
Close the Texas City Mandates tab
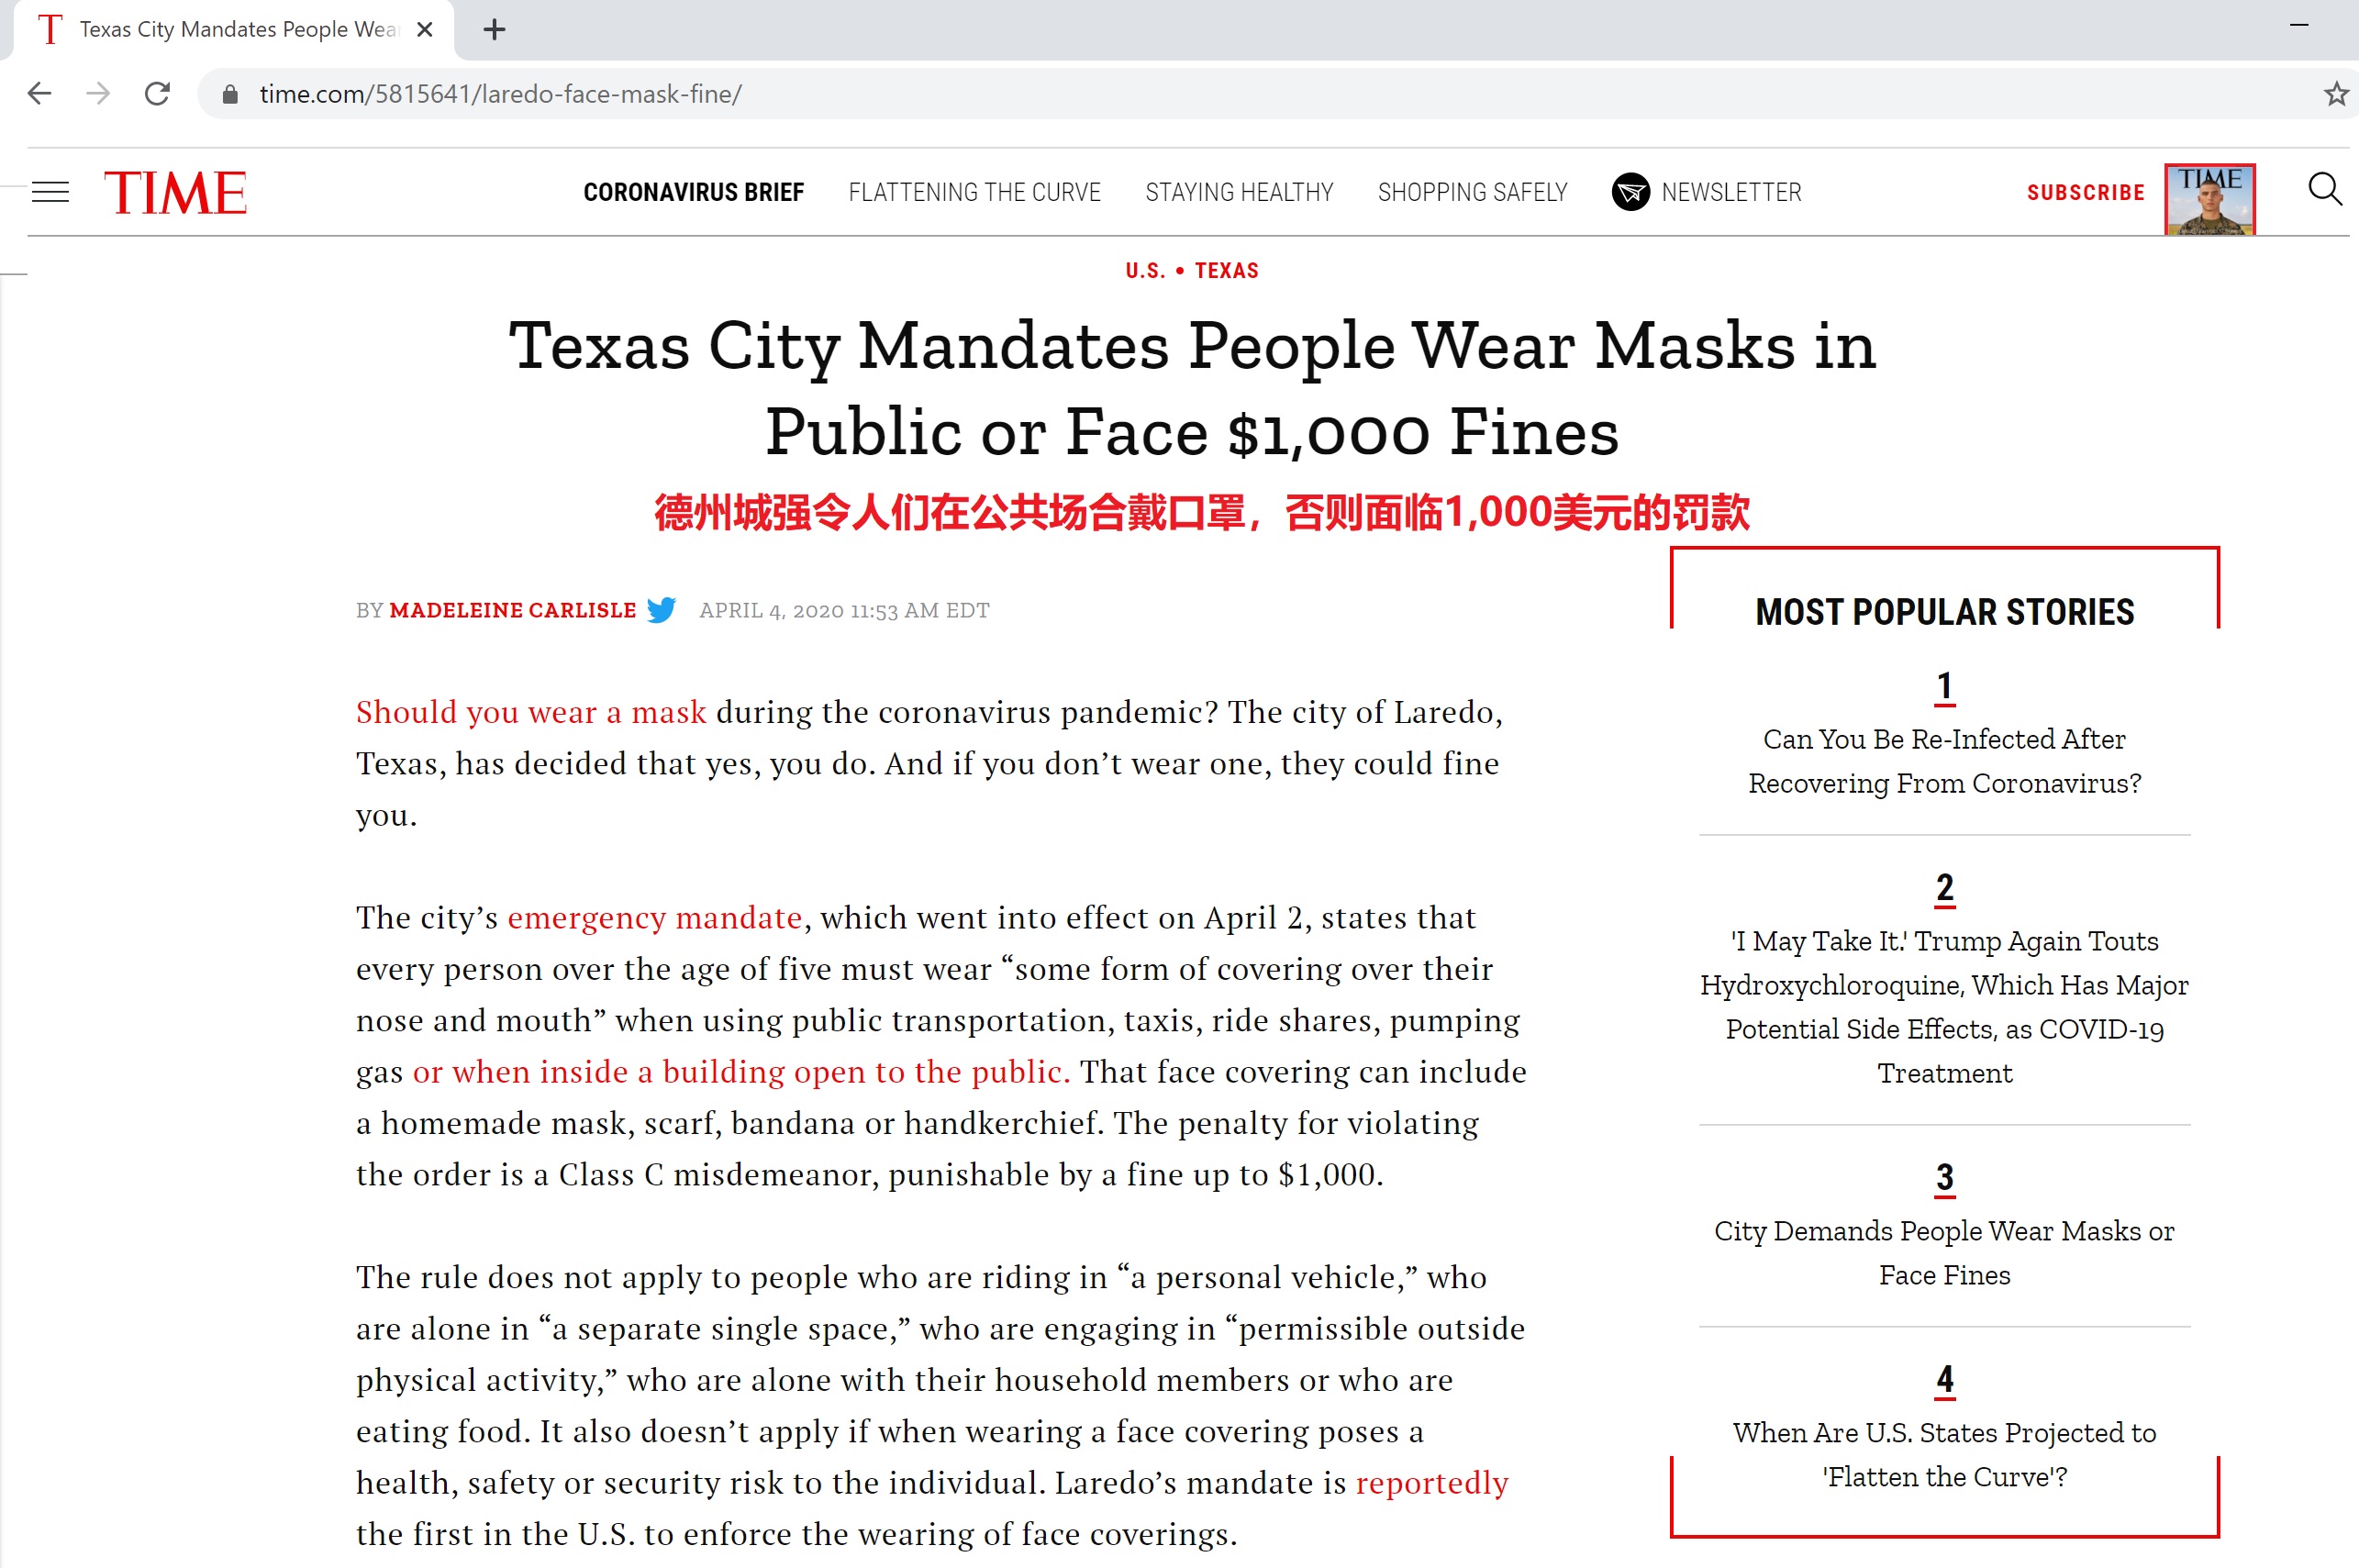coord(425,30)
